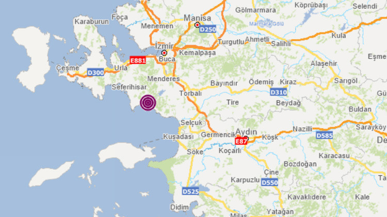Image resolution: width=387 pixels, height=217 pixels.
Task: Click the Aydın city label
Action: click(246, 132)
